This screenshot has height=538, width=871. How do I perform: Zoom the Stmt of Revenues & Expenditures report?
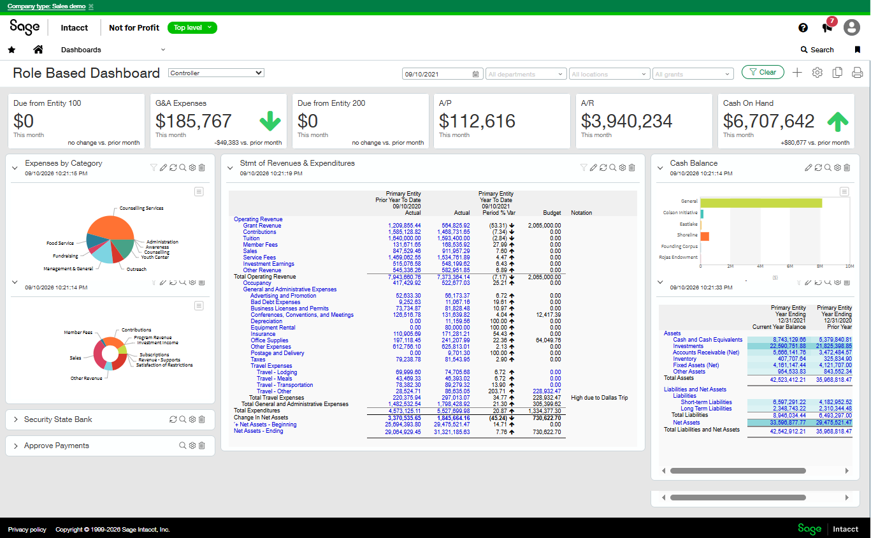coord(612,168)
